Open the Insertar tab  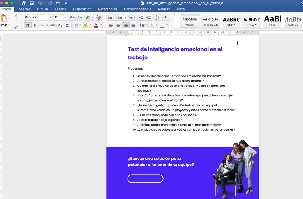24,9
